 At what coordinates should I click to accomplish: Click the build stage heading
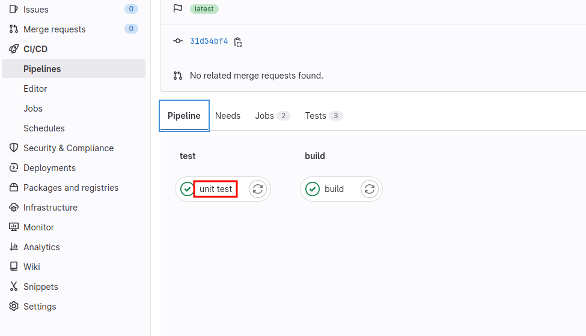[315, 156]
